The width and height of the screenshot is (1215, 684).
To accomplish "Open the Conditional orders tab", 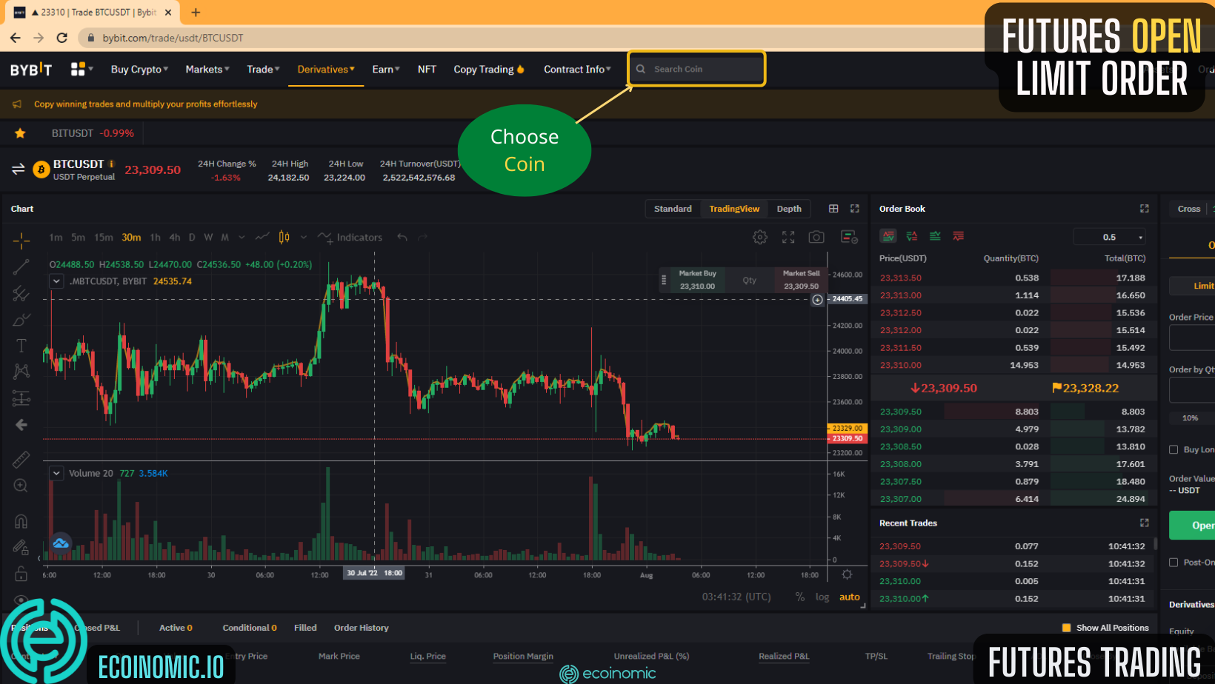I will coord(250,628).
